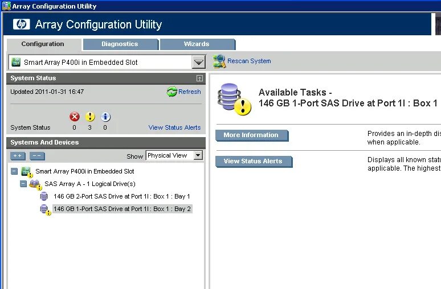Click the large drive warning icon beside Available Tasks
The height and width of the screenshot is (289, 441).
[x=234, y=99]
